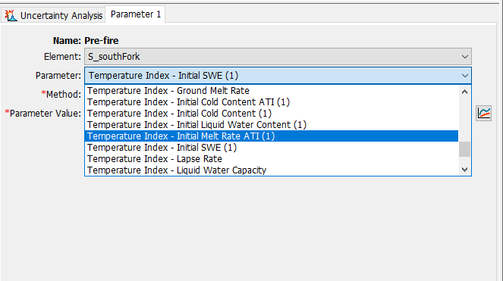This screenshot has height=281, width=503.
Task: Click the scrollbar track above the thumb
Action: point(464,120)
